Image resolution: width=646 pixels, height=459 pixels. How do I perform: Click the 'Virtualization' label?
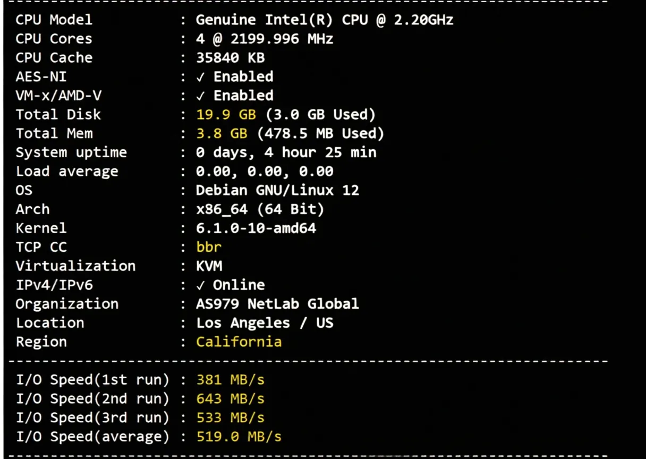[75, 266]
